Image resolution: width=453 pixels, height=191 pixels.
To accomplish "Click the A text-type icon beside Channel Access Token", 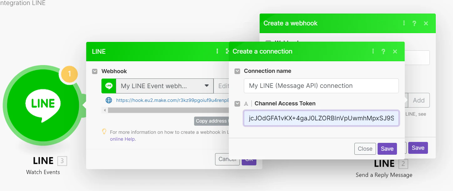I will click(246, 103).
